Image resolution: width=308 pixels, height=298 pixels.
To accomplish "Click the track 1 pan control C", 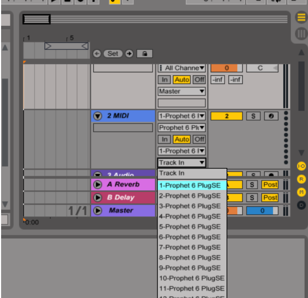I will pos(262,68).
